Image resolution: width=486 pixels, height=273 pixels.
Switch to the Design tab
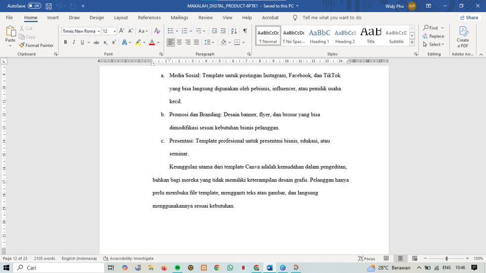[x=97, y=18]
